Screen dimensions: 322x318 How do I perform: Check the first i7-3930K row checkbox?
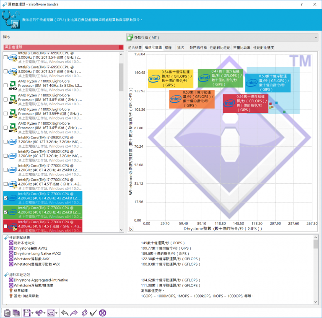point(6,142)
